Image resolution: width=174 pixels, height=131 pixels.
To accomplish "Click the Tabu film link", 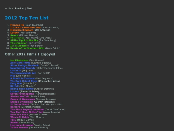I will (x=13, y=120).
